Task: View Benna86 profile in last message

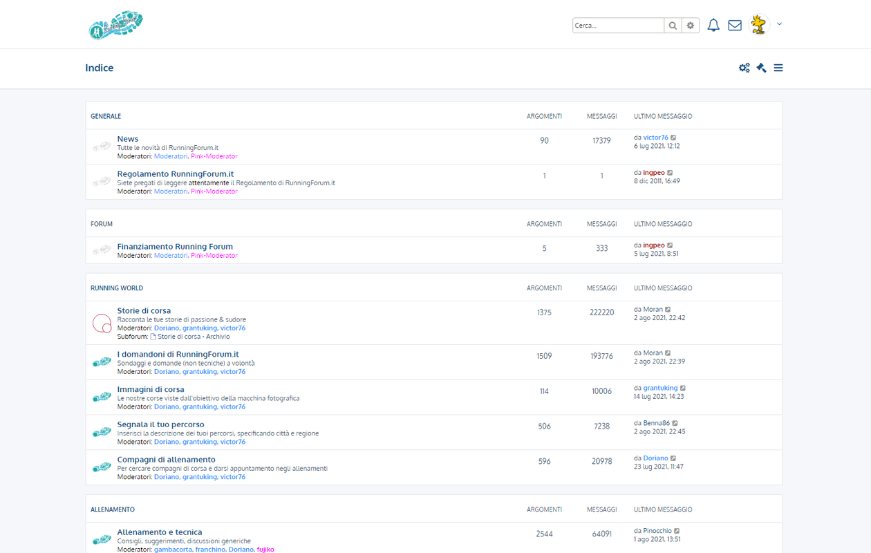Action: [x=657, y=423]
